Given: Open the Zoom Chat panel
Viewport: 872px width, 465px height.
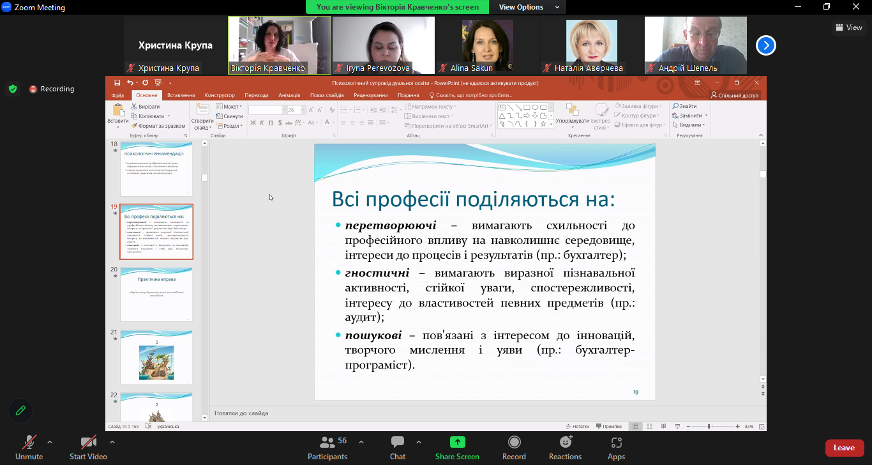Looking at the screenshot, I should pos(398,447).
